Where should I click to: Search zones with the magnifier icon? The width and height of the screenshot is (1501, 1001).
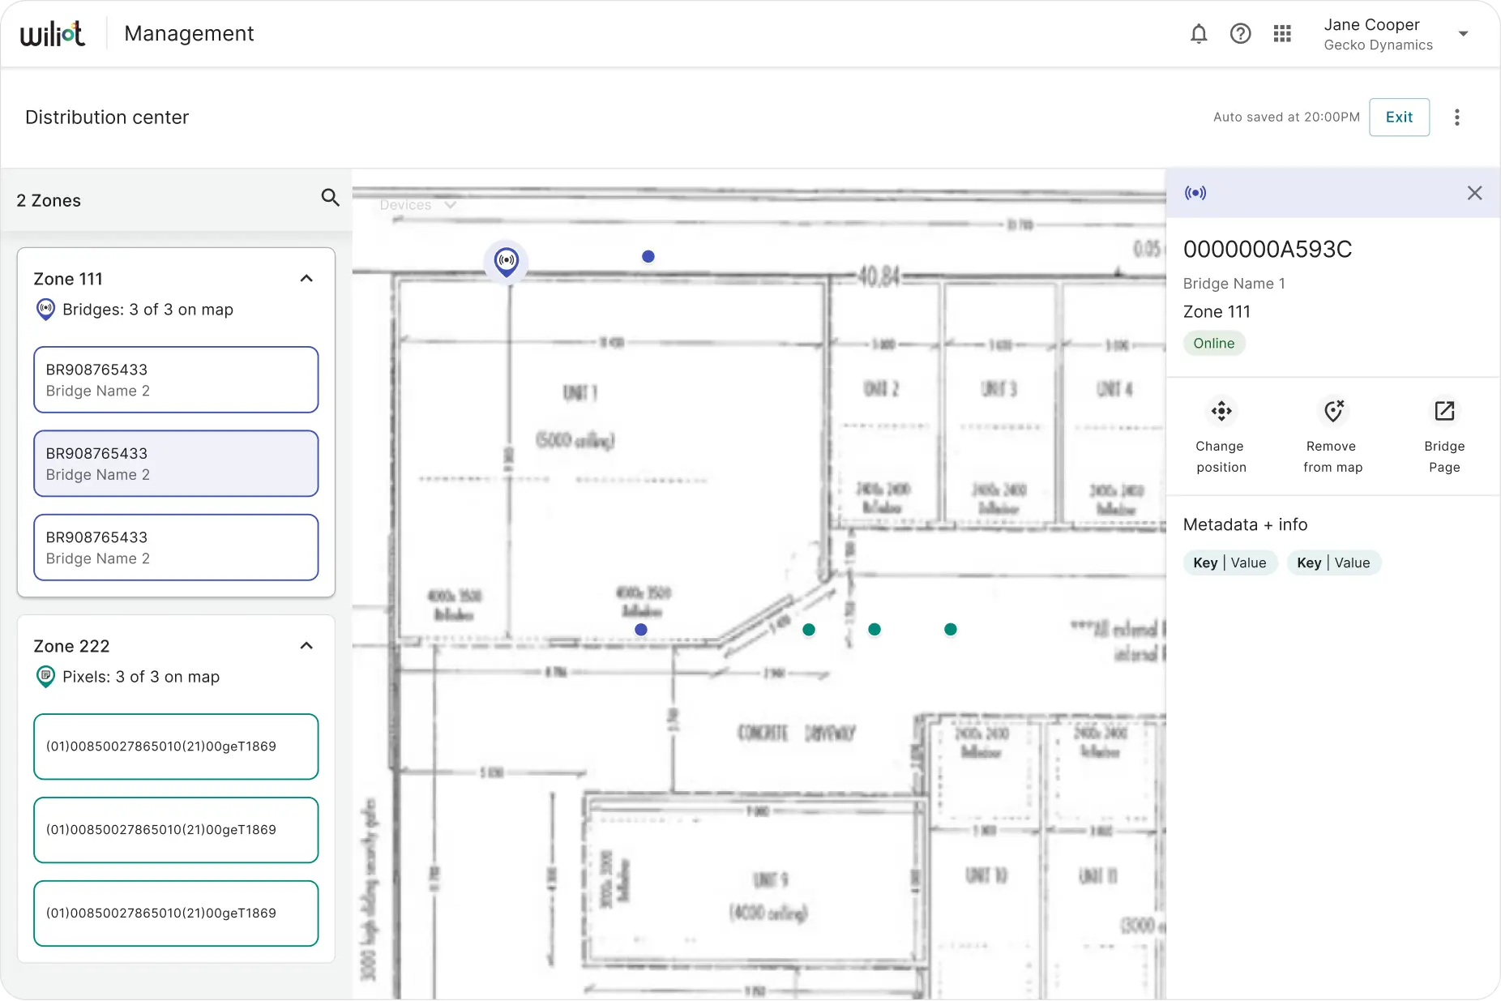pos(330,197)
